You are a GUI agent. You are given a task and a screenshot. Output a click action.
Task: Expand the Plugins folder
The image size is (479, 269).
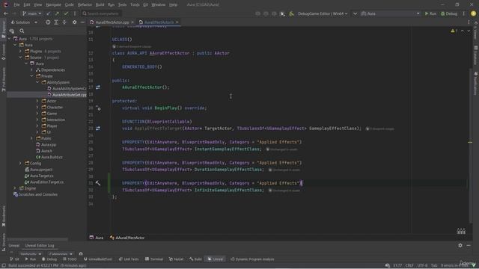coord(21,52)
